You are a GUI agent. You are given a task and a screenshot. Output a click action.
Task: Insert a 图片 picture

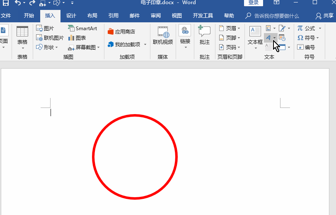[45, 28]
